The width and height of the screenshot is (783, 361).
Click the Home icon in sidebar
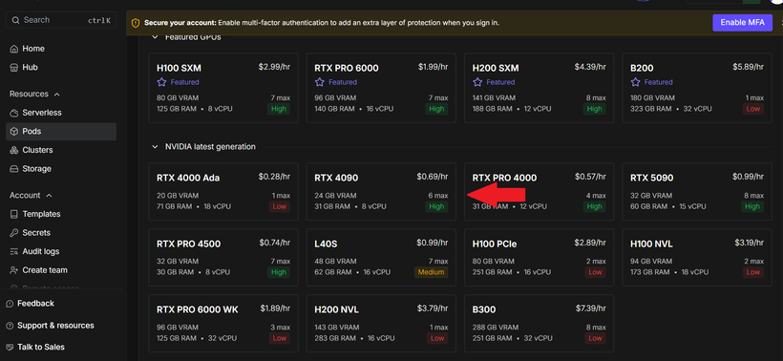click(14, 49)
